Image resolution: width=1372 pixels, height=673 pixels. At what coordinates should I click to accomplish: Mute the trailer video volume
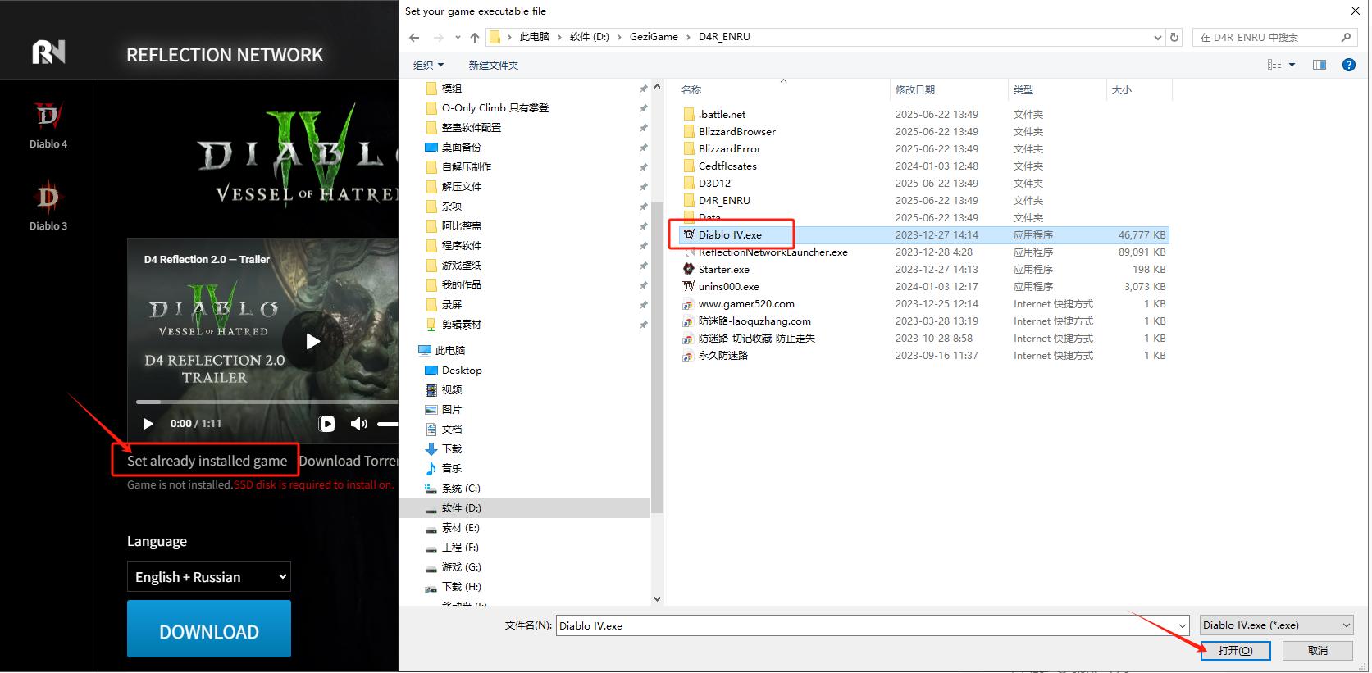(x=358, y=424)
